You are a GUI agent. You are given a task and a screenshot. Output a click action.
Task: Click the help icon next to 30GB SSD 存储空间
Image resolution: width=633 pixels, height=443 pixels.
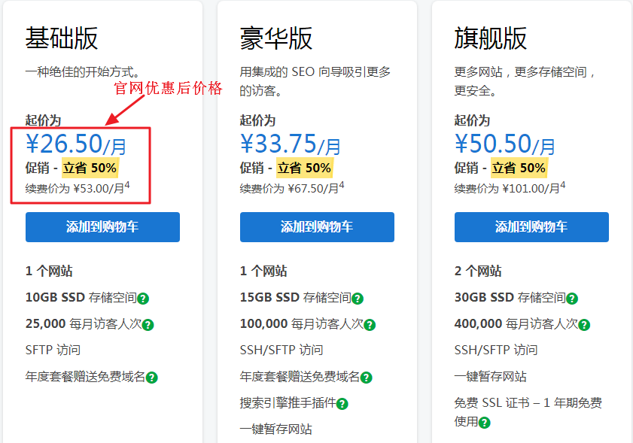tap(572, 299)
